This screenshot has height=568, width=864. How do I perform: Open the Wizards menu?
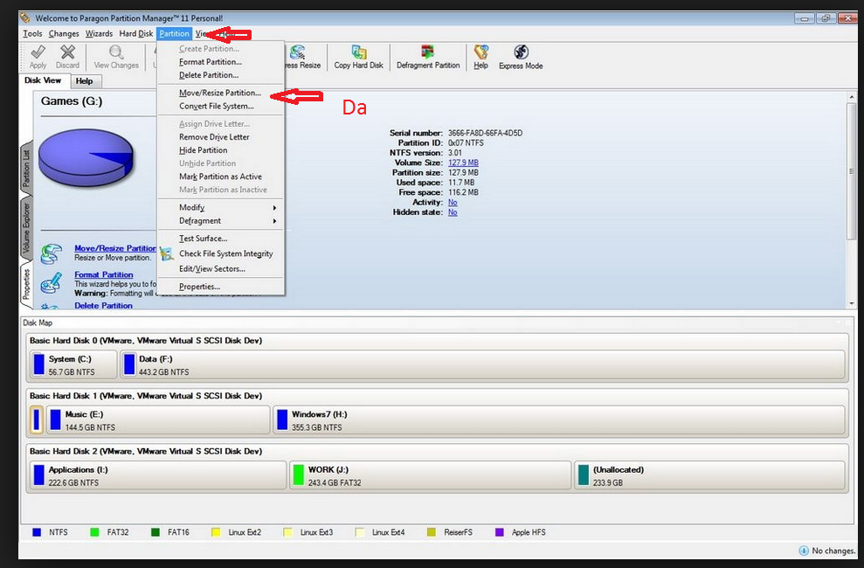pyautogui.click(x=100, y=33)
